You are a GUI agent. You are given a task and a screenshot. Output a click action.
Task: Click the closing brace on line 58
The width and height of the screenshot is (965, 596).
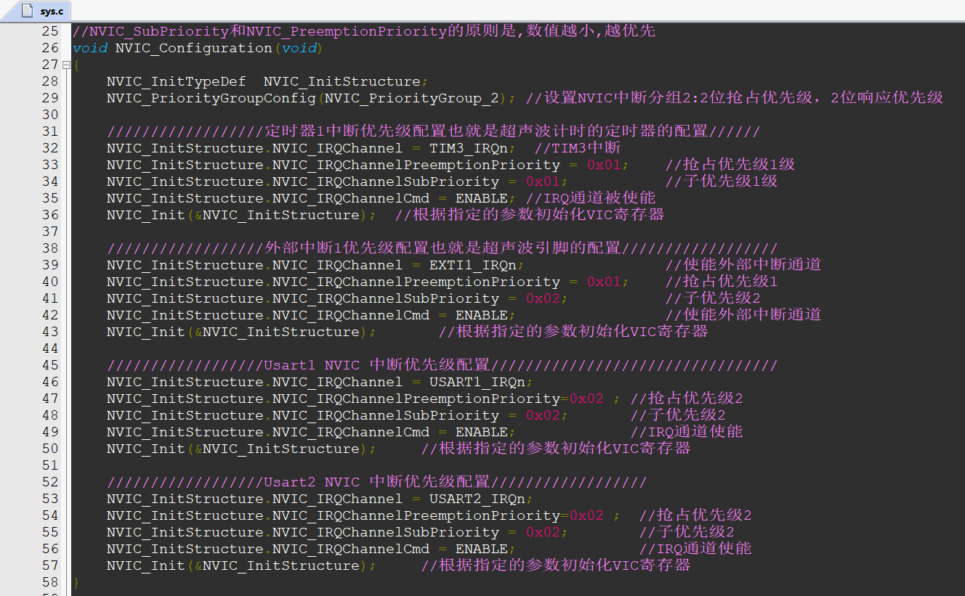[x=76, y=582]
